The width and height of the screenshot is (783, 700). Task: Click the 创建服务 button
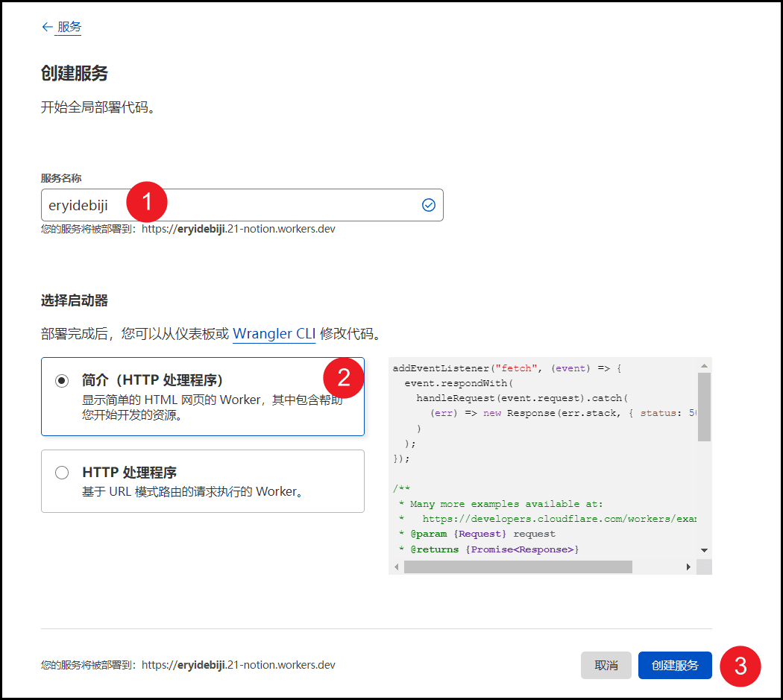pos(675,665)
